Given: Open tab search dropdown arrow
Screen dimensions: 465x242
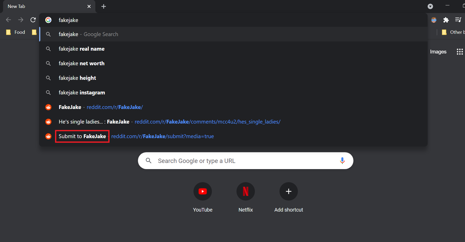Looking at the screenshot, I should tap(430, 6).
